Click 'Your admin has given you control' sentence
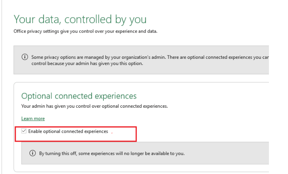 95,106
